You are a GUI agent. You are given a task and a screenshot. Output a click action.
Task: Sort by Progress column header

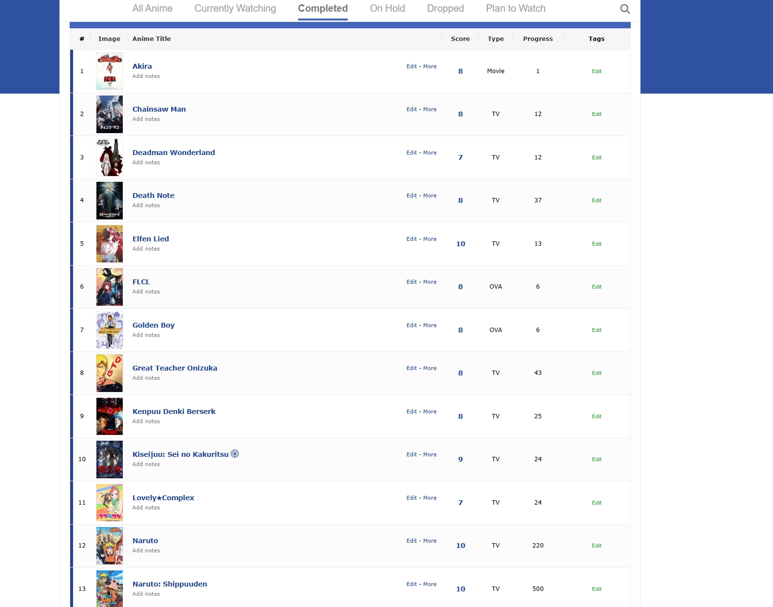click(x=538, y=39)
